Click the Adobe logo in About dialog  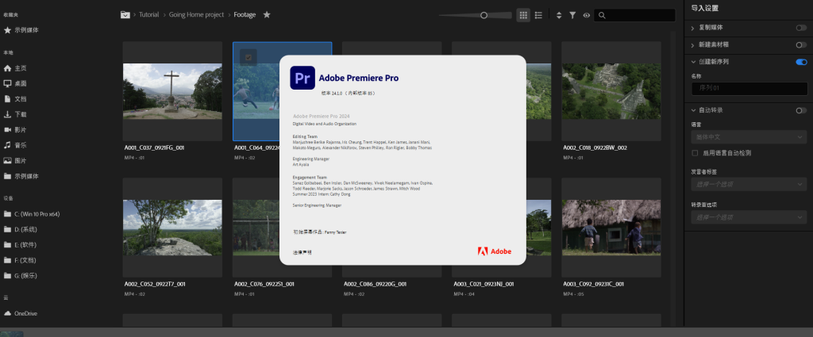[x=495, y=251]
